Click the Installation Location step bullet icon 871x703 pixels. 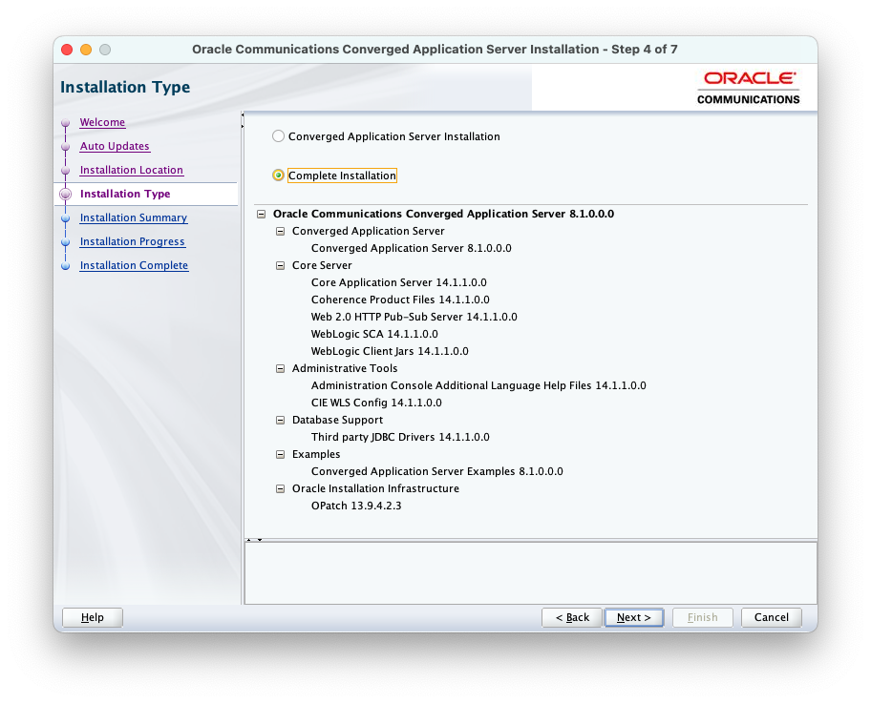(66, 171)
